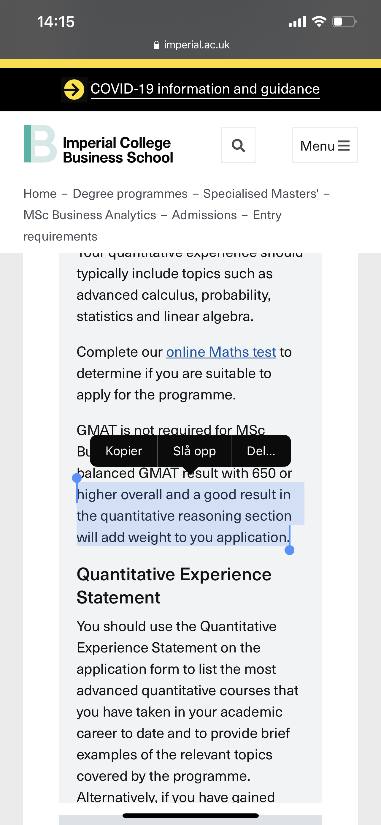The image size is (381, 825).
Task: Open MSc Business Analytics breadcrumb link
Action: [x=89, y=215]
